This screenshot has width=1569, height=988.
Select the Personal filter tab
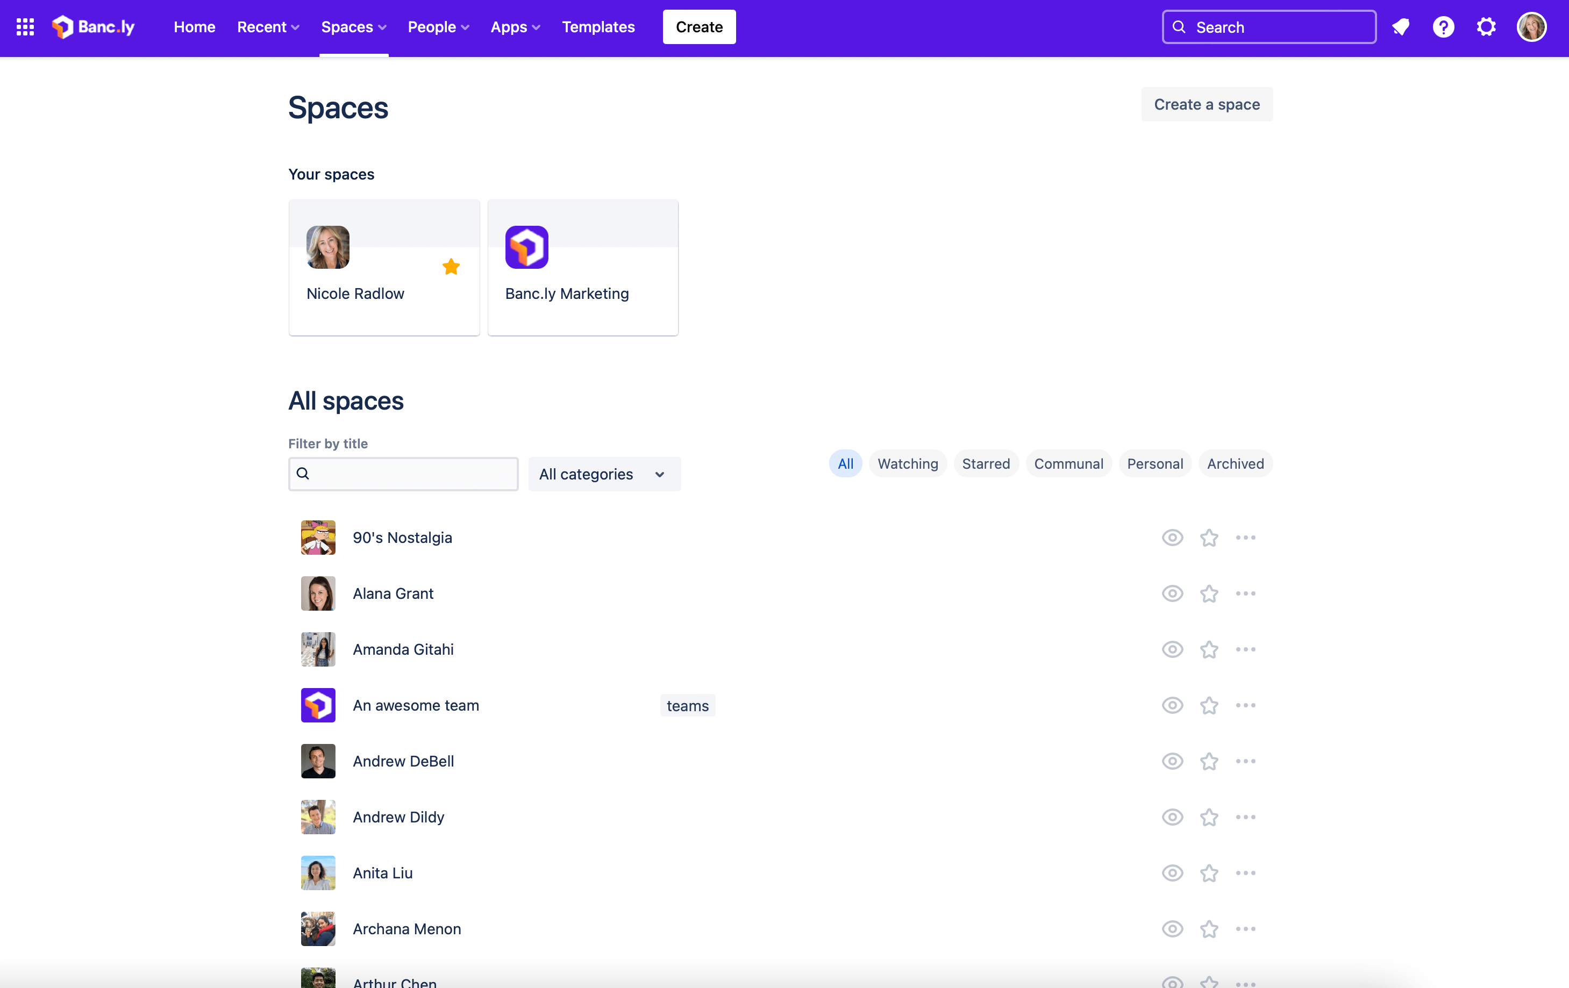tap(1153, 463)
